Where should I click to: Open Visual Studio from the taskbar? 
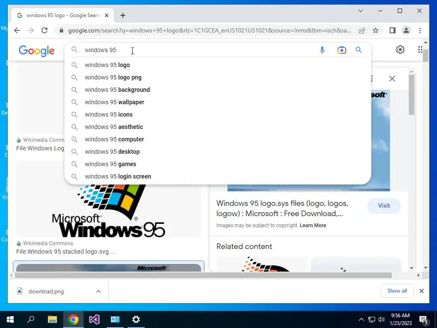point(94,319)
